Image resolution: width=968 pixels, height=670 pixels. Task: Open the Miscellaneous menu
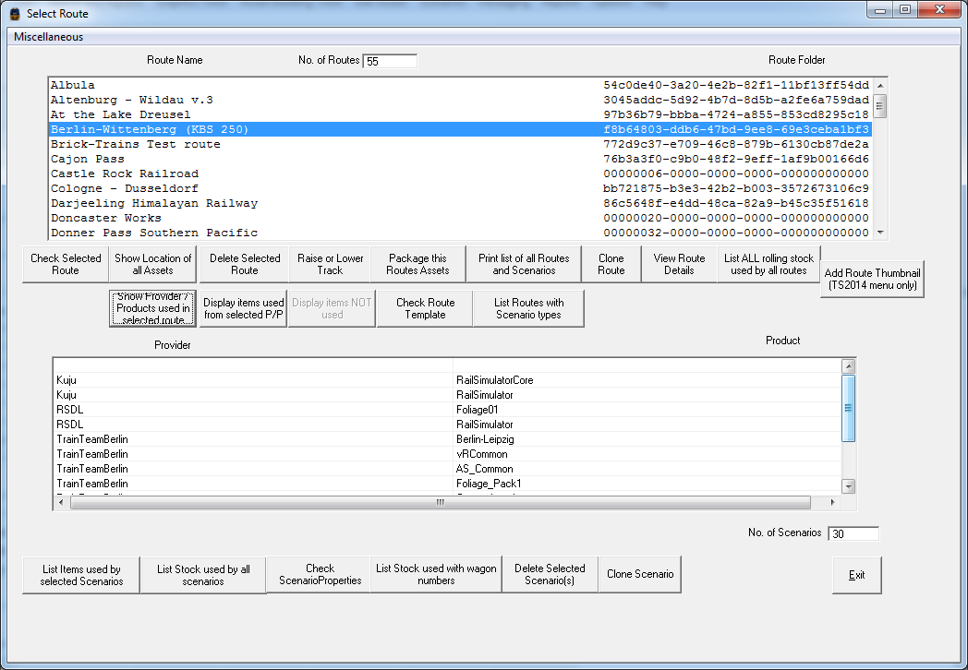[x=48, y=37]
